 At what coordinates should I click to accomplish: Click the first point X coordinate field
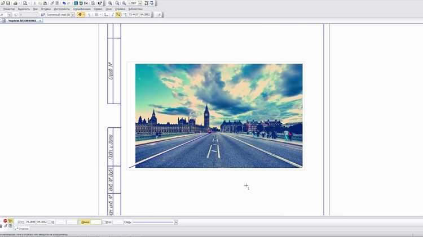click(x=30, y=222)
